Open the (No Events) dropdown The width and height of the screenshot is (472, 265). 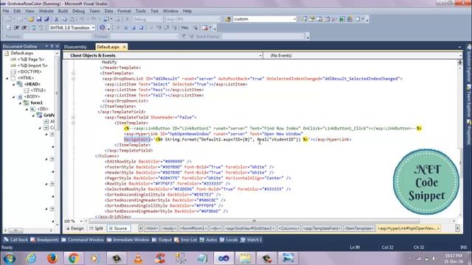click(x=460, y=56)
